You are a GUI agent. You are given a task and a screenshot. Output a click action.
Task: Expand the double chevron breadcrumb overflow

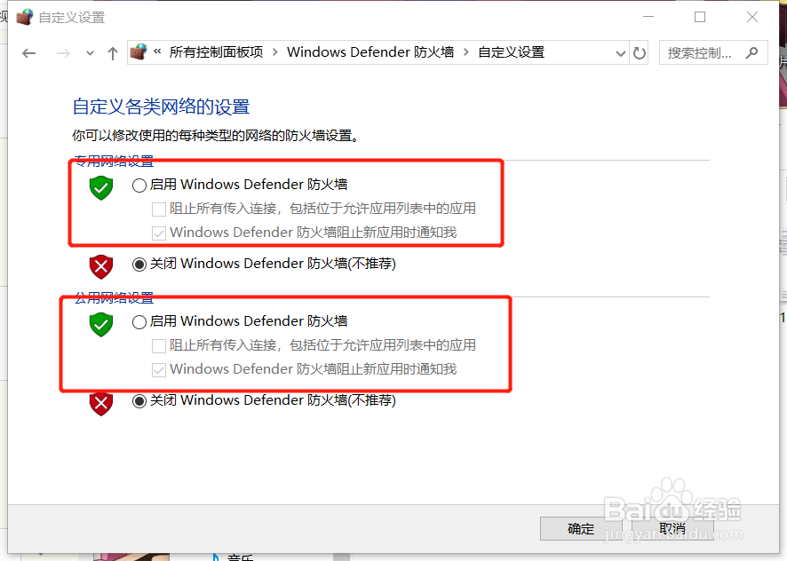click(x=157, y=51)
